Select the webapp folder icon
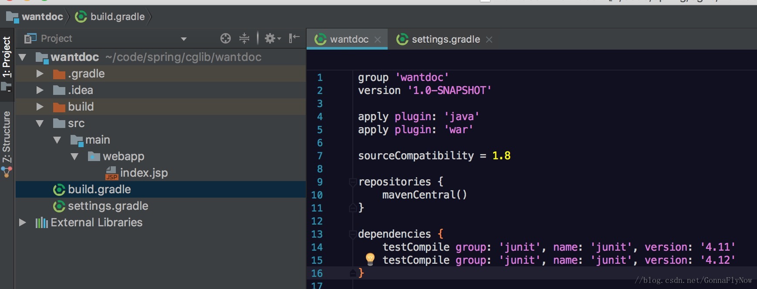The height and width of the screenshot is (289, 757). click(x=94, y=157)
